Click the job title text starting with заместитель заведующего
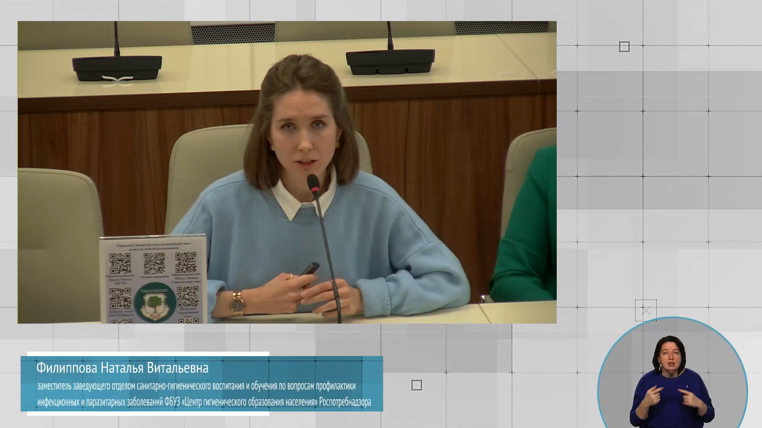This screenshot has height=428, width=762. coord(196,386)
